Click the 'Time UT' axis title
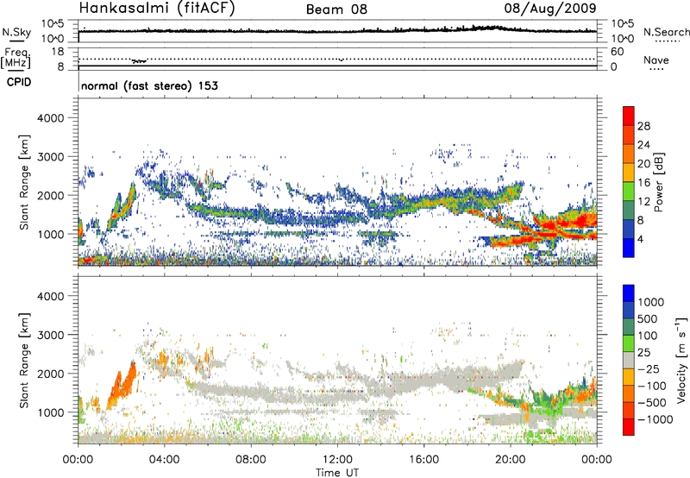690x478 pixels. pyautogui.click(x=337, y=473)
